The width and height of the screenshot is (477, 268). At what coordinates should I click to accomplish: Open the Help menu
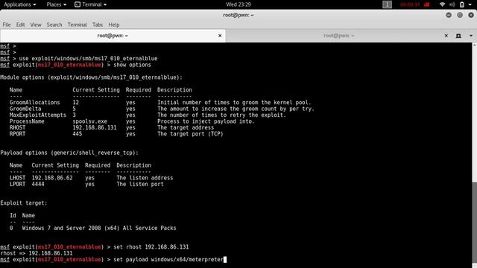(x=114, y=25)
